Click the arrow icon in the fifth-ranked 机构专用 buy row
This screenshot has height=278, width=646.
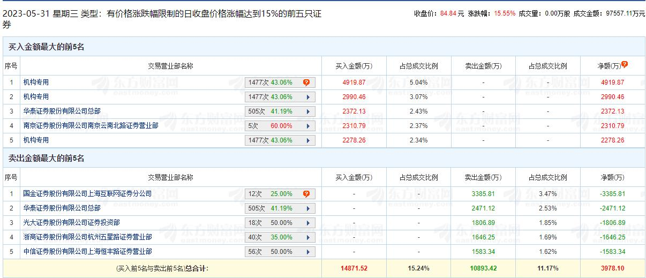pos(308,140)
